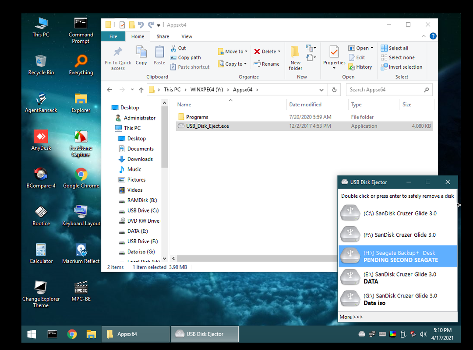Click the Undo icon in the quick access toolbar
473x350 pixels.
click(141, 25)
